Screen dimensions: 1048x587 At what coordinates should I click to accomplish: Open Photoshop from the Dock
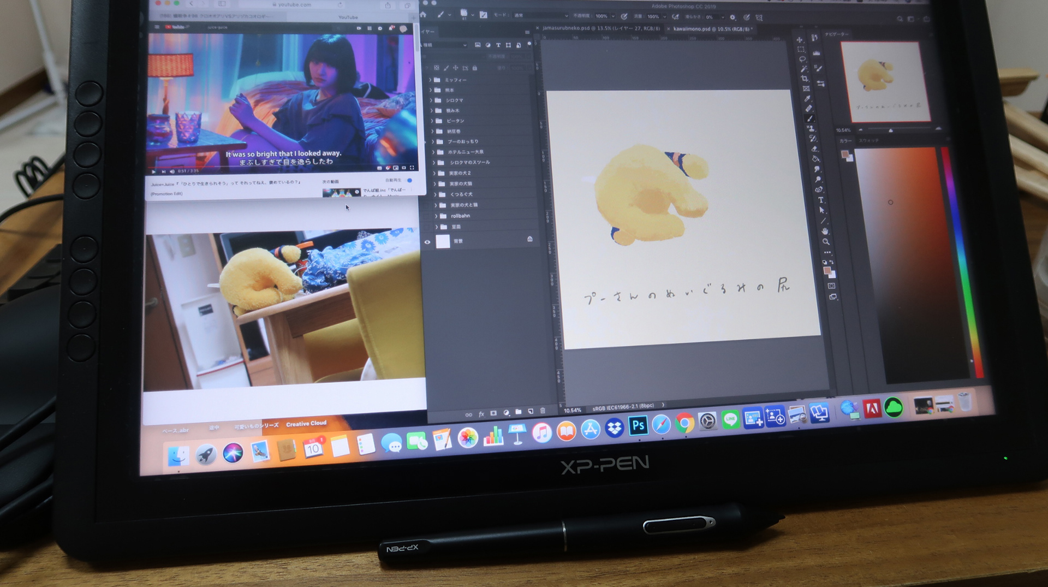638,425
